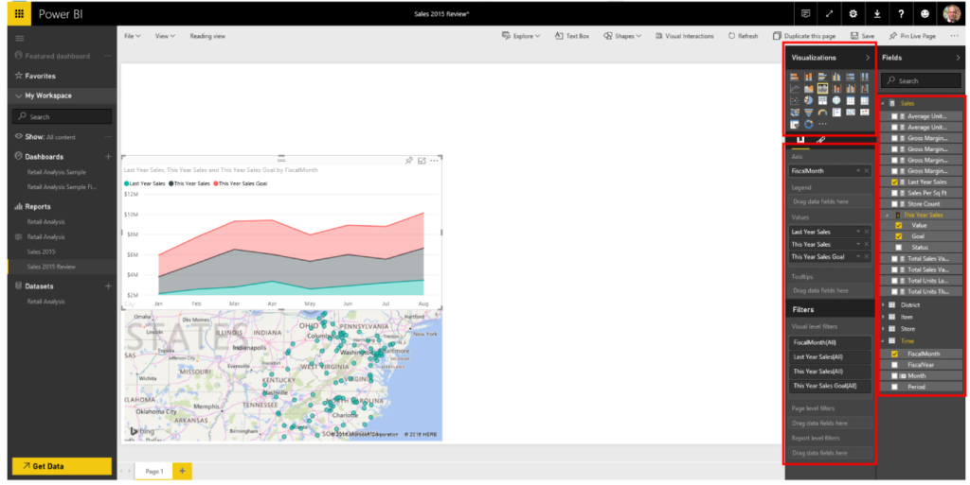Select the donut chart visualization

[809, 124]
